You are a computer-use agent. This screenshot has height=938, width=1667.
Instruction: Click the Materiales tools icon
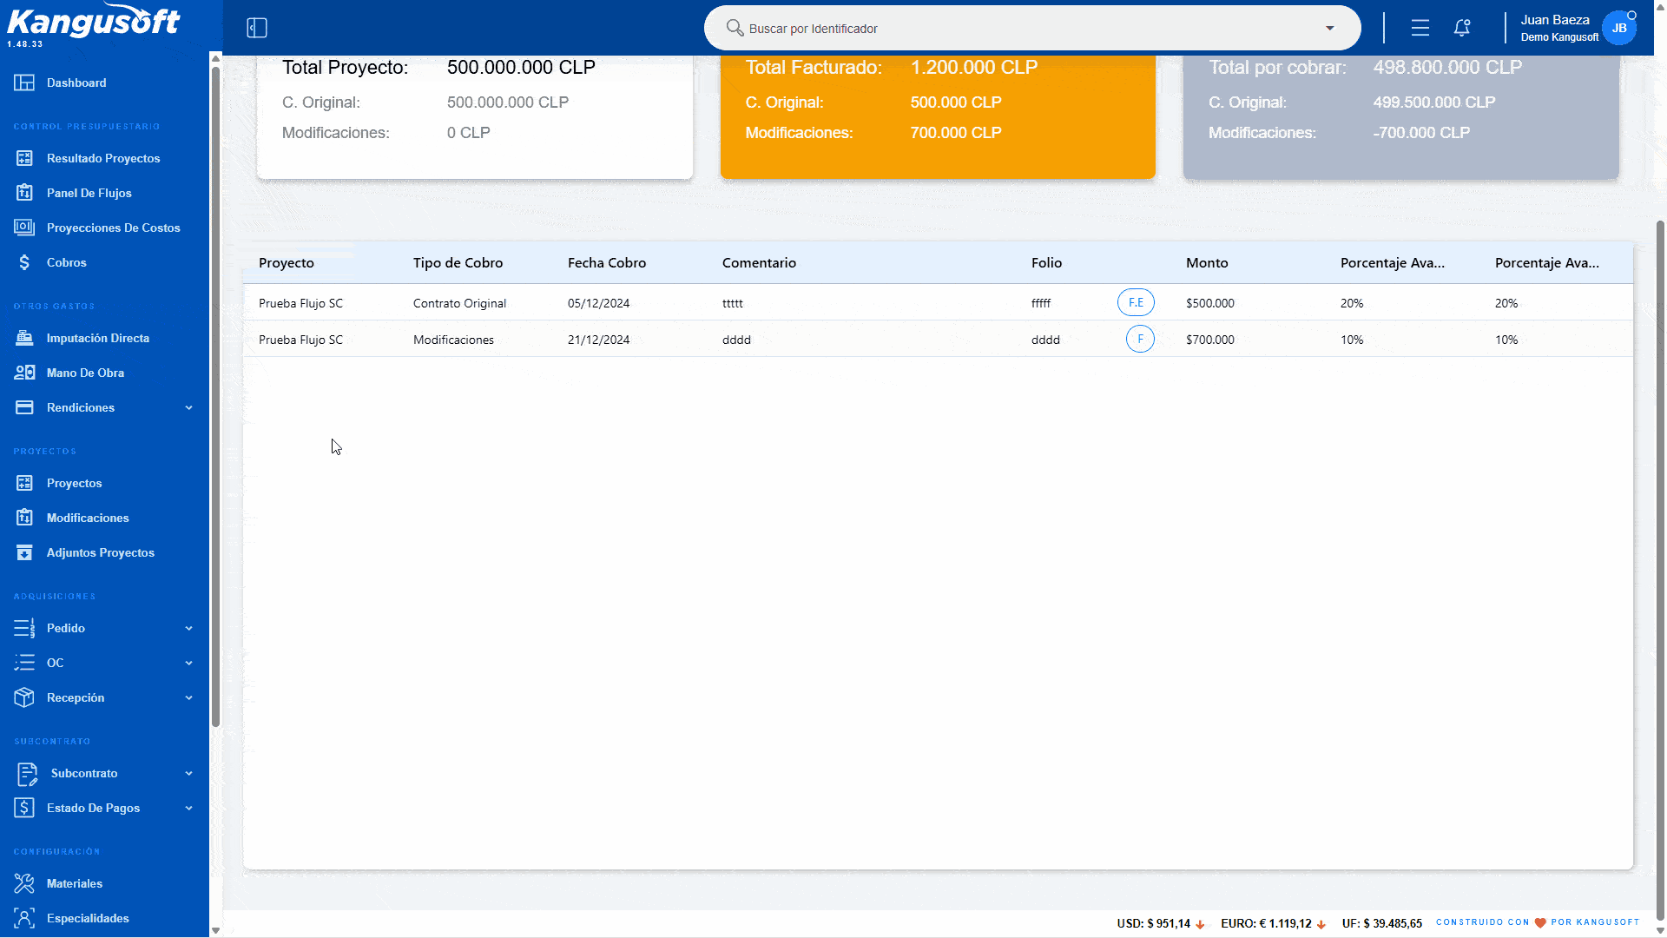(24, 883)
